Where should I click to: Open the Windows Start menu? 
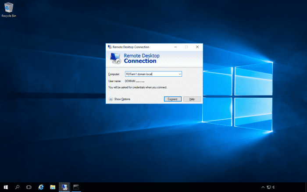coord(6,187)
